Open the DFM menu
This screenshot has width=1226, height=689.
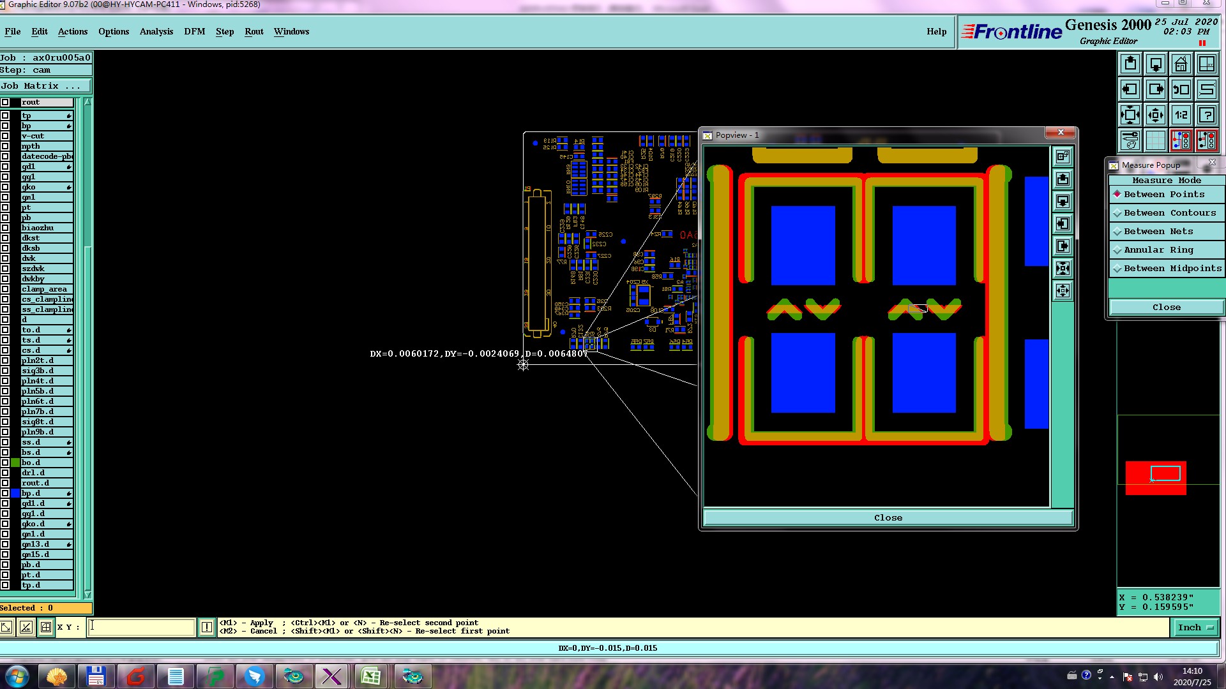194,31
